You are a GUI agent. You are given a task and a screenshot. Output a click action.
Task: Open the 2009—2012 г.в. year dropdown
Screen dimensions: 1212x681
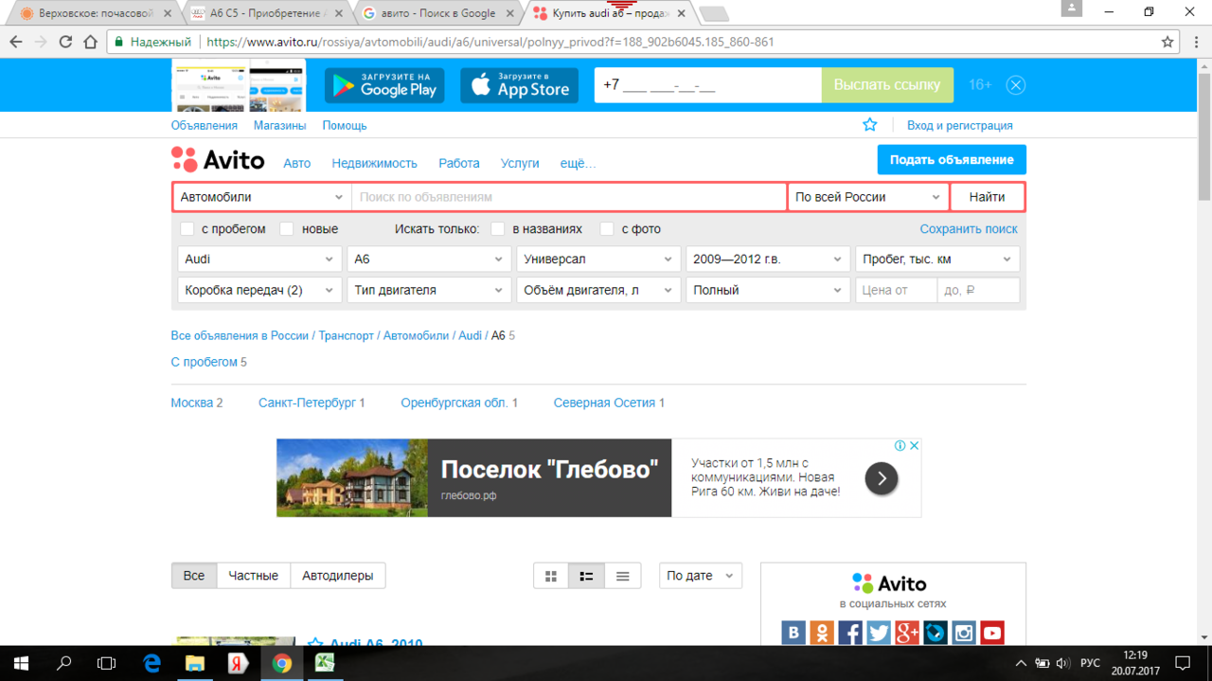[768, 259]
